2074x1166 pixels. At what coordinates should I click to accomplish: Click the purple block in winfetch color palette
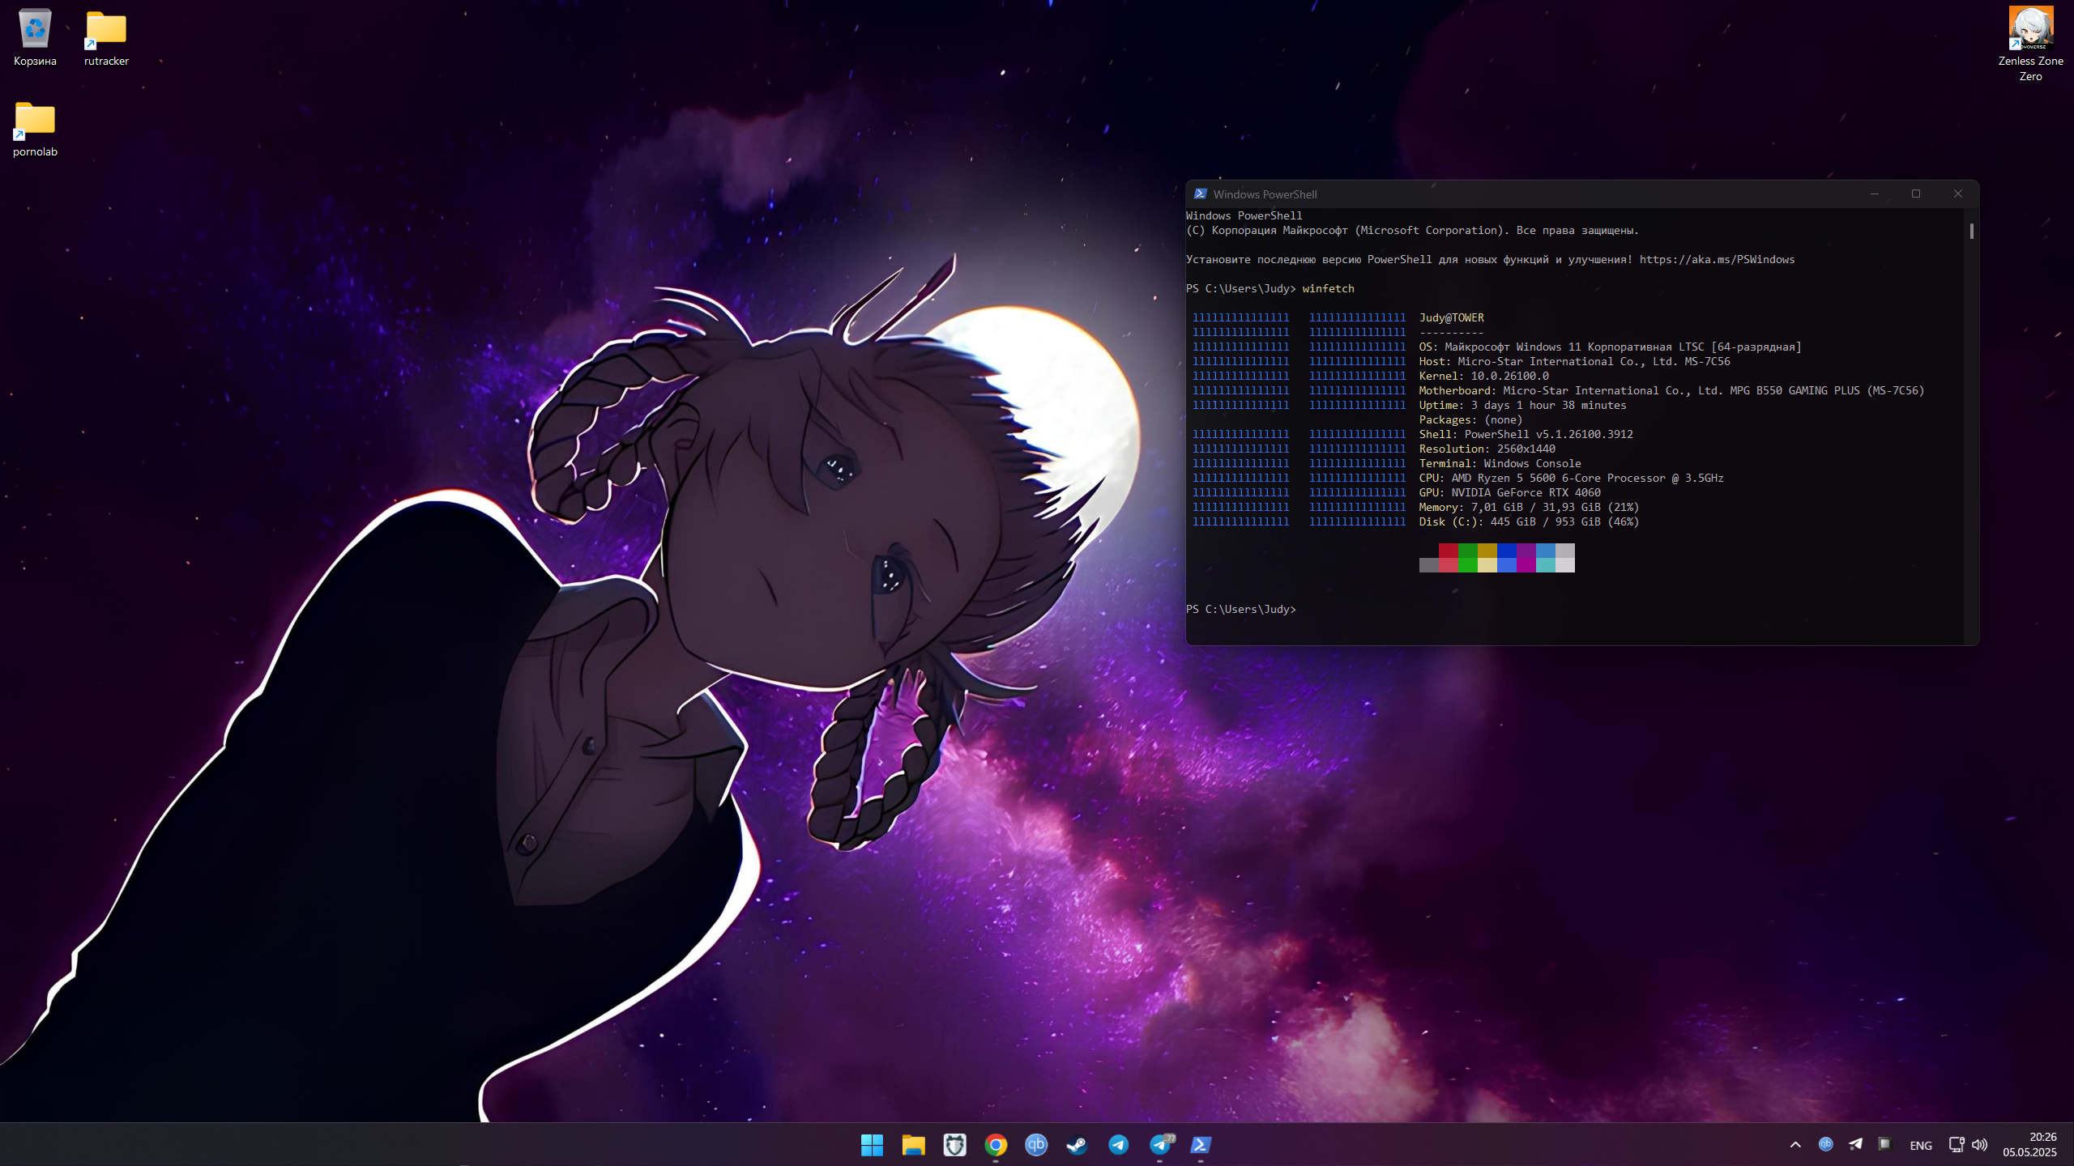click(x=1526, y=558)
